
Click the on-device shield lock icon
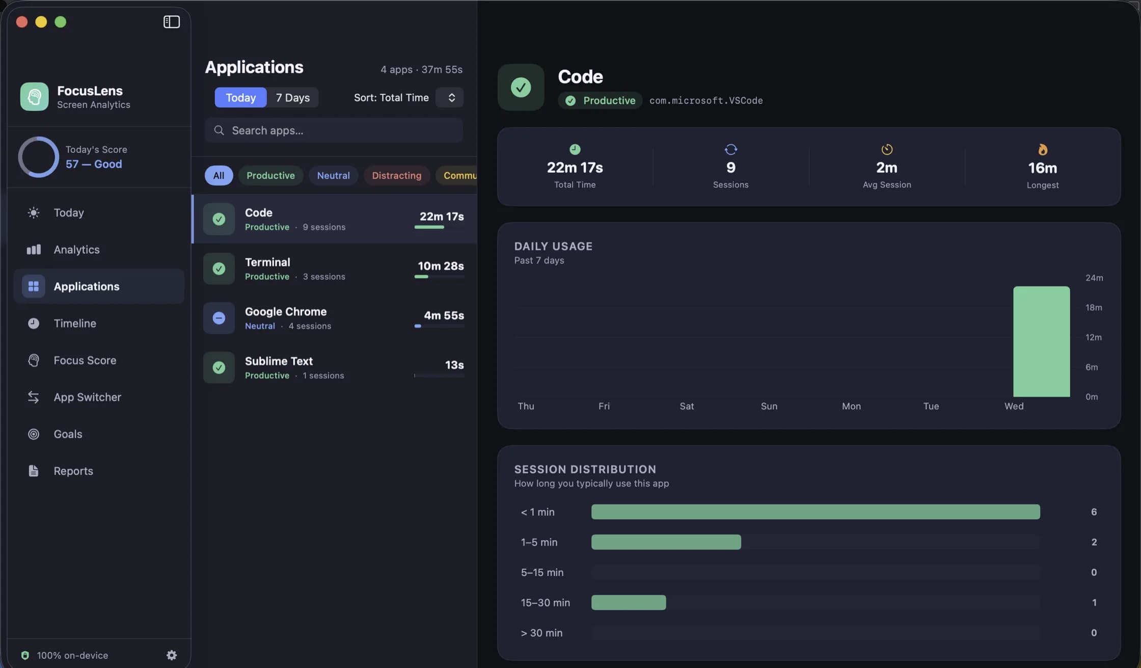(x=25, y=655)
